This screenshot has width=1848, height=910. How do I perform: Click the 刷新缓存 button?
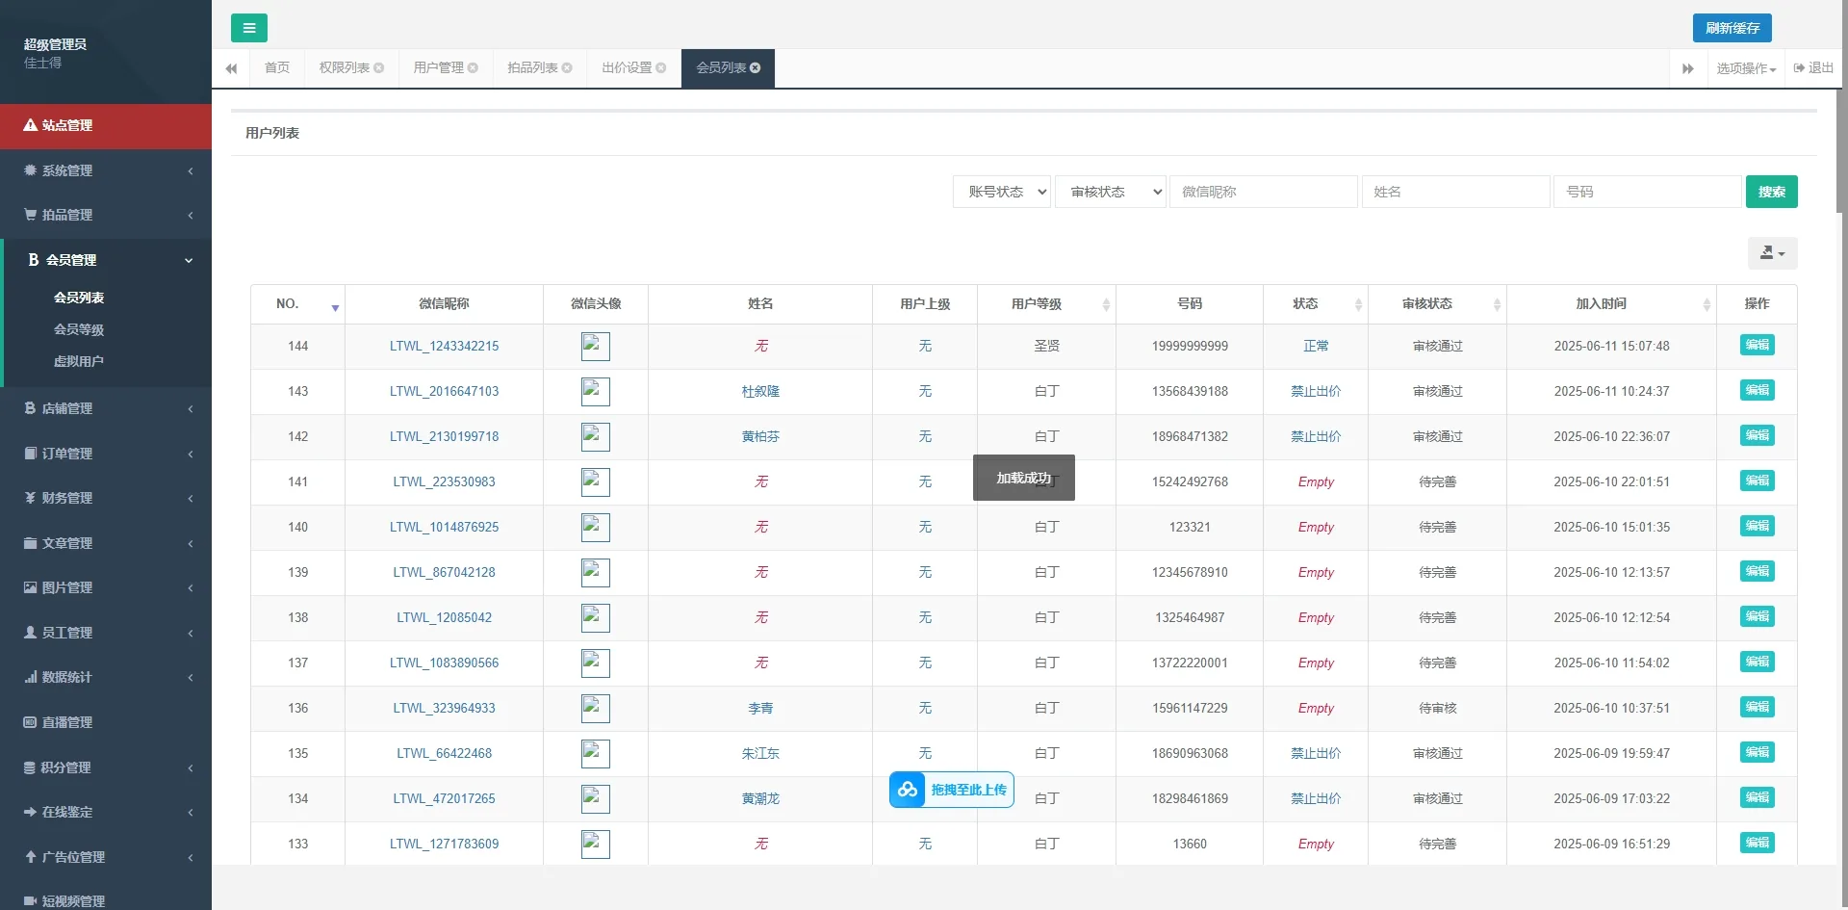[x=1732, y=28]
